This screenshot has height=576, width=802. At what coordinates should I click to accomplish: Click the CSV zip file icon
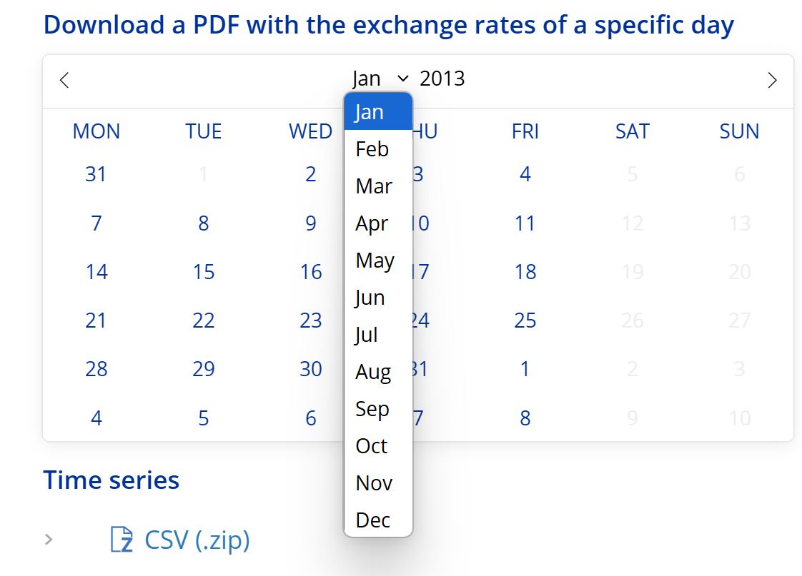pos(122,540)
